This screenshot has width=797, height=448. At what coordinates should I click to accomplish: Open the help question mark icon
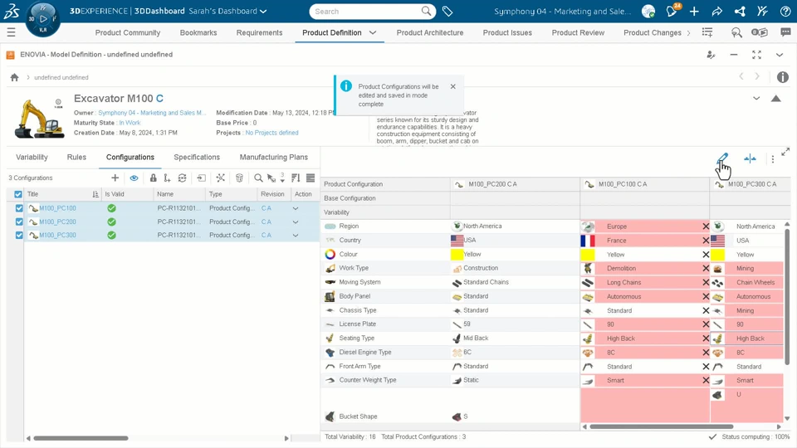click(785, 11)
